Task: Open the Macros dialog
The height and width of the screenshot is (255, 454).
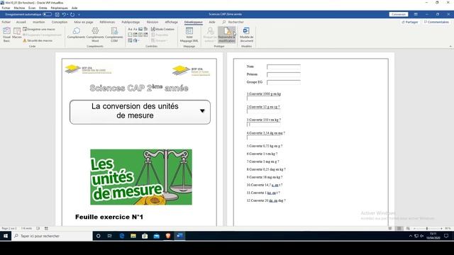Action: [x=17, y=33]
